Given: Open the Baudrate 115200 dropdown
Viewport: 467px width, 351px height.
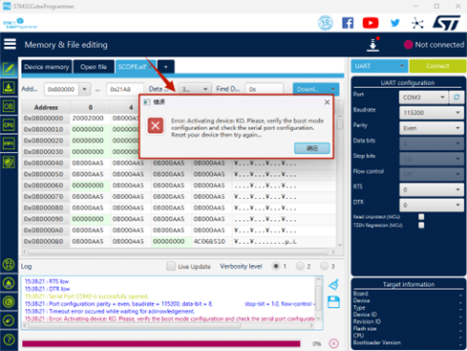Looking at the screenshot, I should (432, 113).
